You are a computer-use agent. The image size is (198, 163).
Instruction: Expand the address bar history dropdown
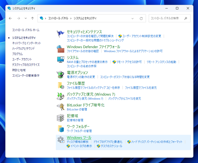[133, 18]
